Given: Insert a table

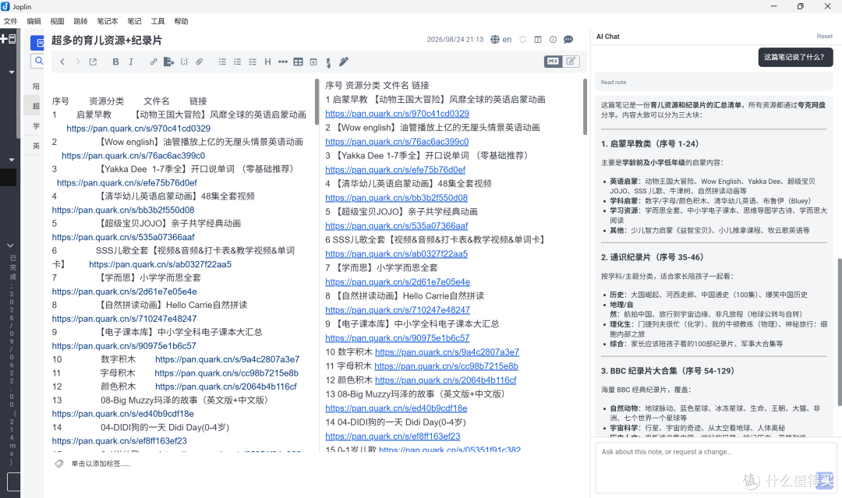Looking at the screenshot, I should click(x=298, y=62).
